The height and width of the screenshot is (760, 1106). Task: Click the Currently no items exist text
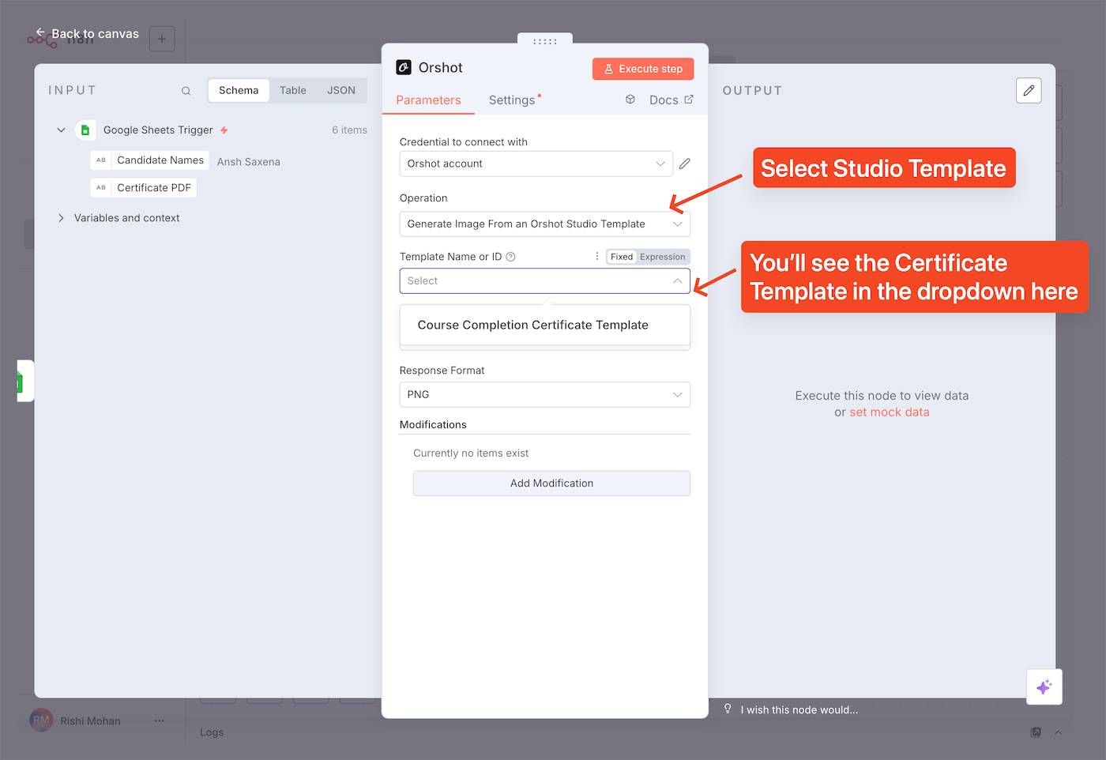click(471, 453)
